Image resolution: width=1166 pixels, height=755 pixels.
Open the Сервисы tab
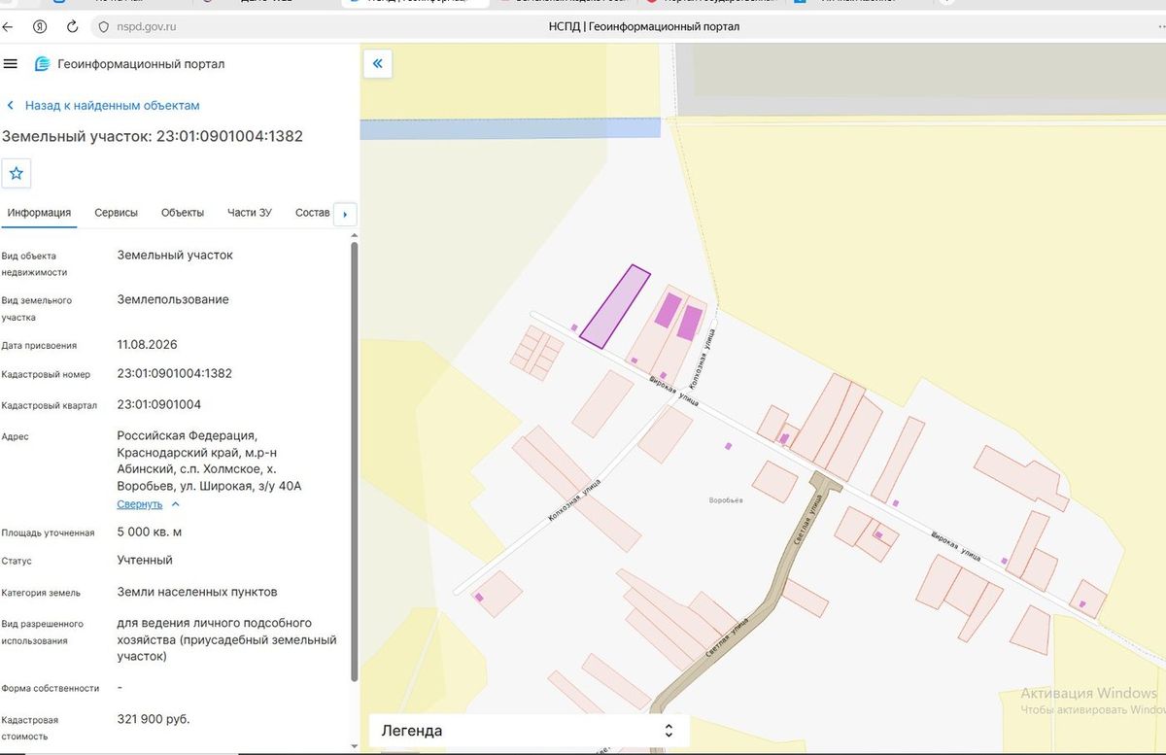click(x=116, y=213)
